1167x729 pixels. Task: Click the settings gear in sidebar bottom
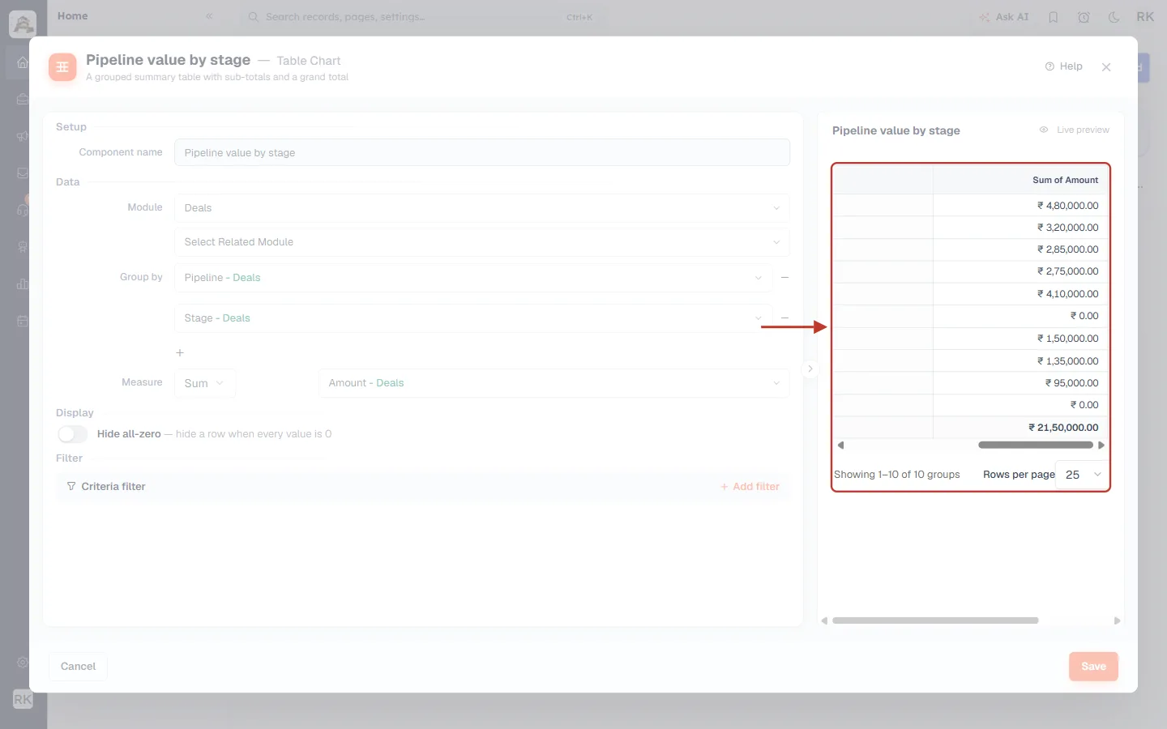pos(23,662)
